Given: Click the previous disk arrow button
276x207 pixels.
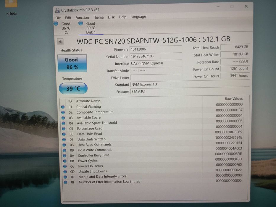Looking at the screenshot, I should point(60,42).
